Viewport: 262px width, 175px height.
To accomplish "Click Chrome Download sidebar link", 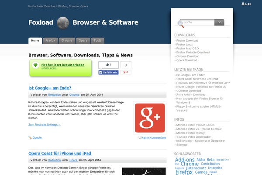I will pyautogui.click(x=188, y=56).
